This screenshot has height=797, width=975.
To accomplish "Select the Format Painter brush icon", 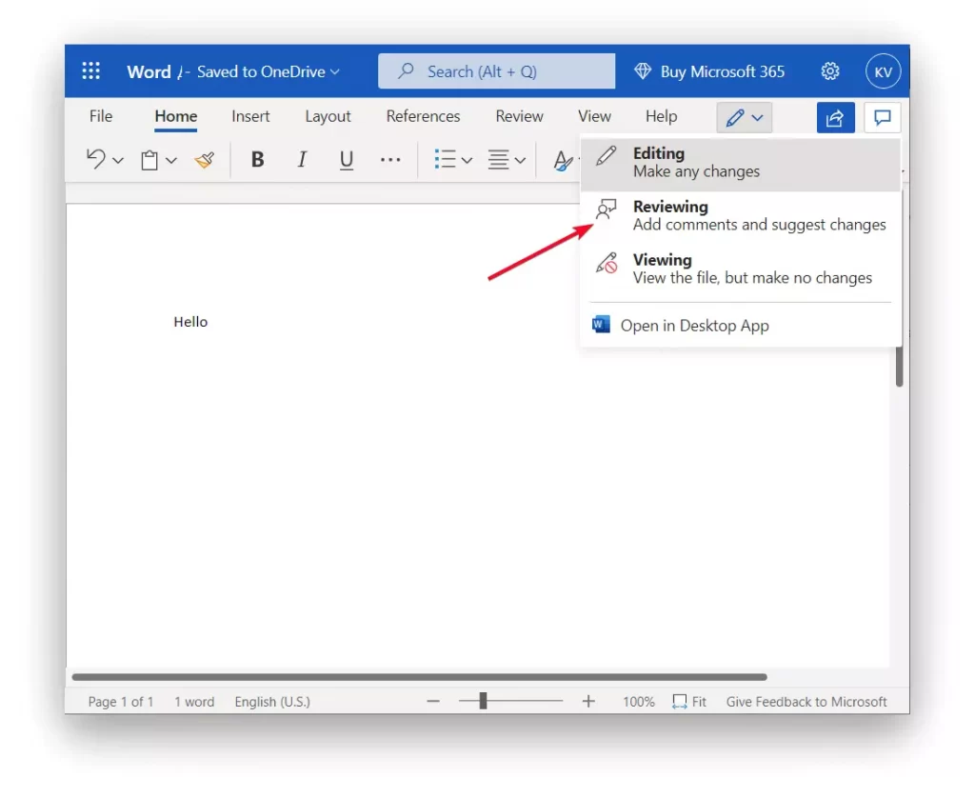I will pos(204,160).
